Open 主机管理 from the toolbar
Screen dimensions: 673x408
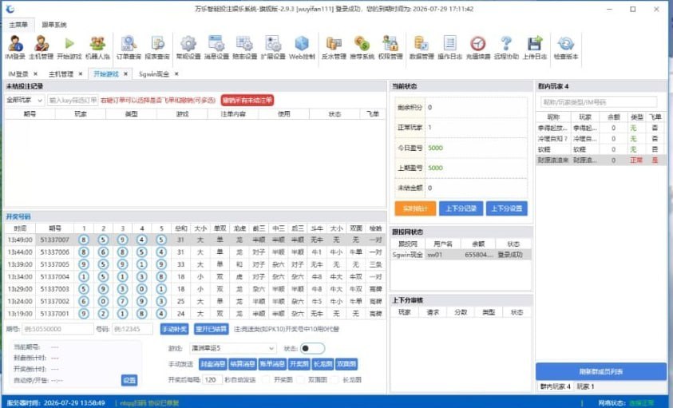(42, 48)
